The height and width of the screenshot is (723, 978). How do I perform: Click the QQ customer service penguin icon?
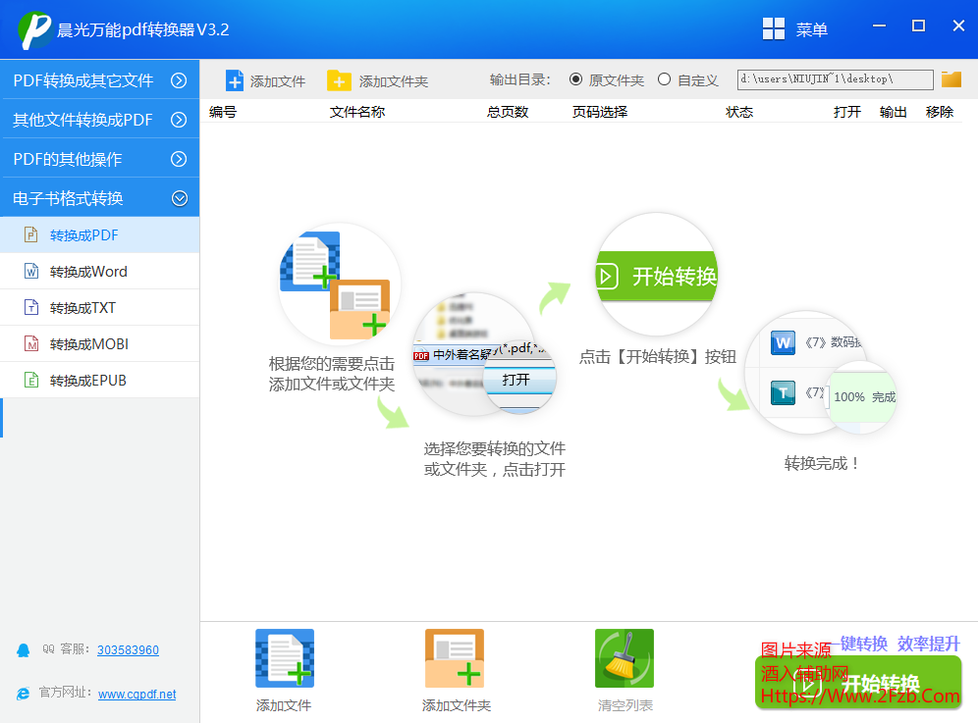click(24, 649)
